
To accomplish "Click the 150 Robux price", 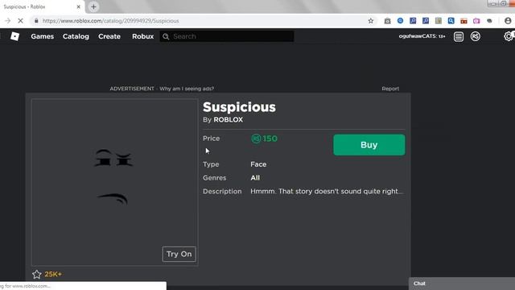I will [x=265, y=139].
